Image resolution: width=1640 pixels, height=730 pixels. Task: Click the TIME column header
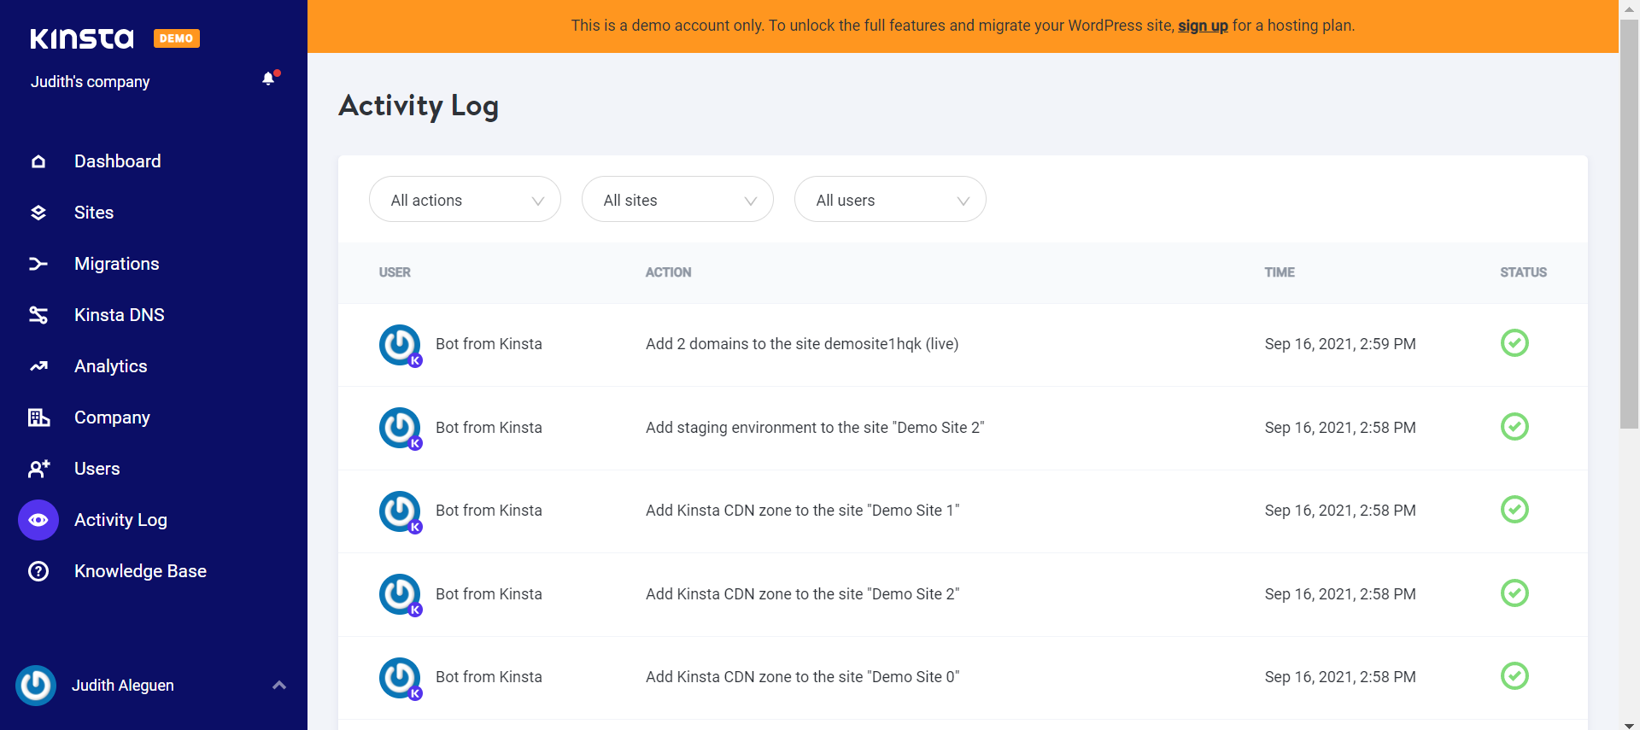click(x=1280, y=272)
